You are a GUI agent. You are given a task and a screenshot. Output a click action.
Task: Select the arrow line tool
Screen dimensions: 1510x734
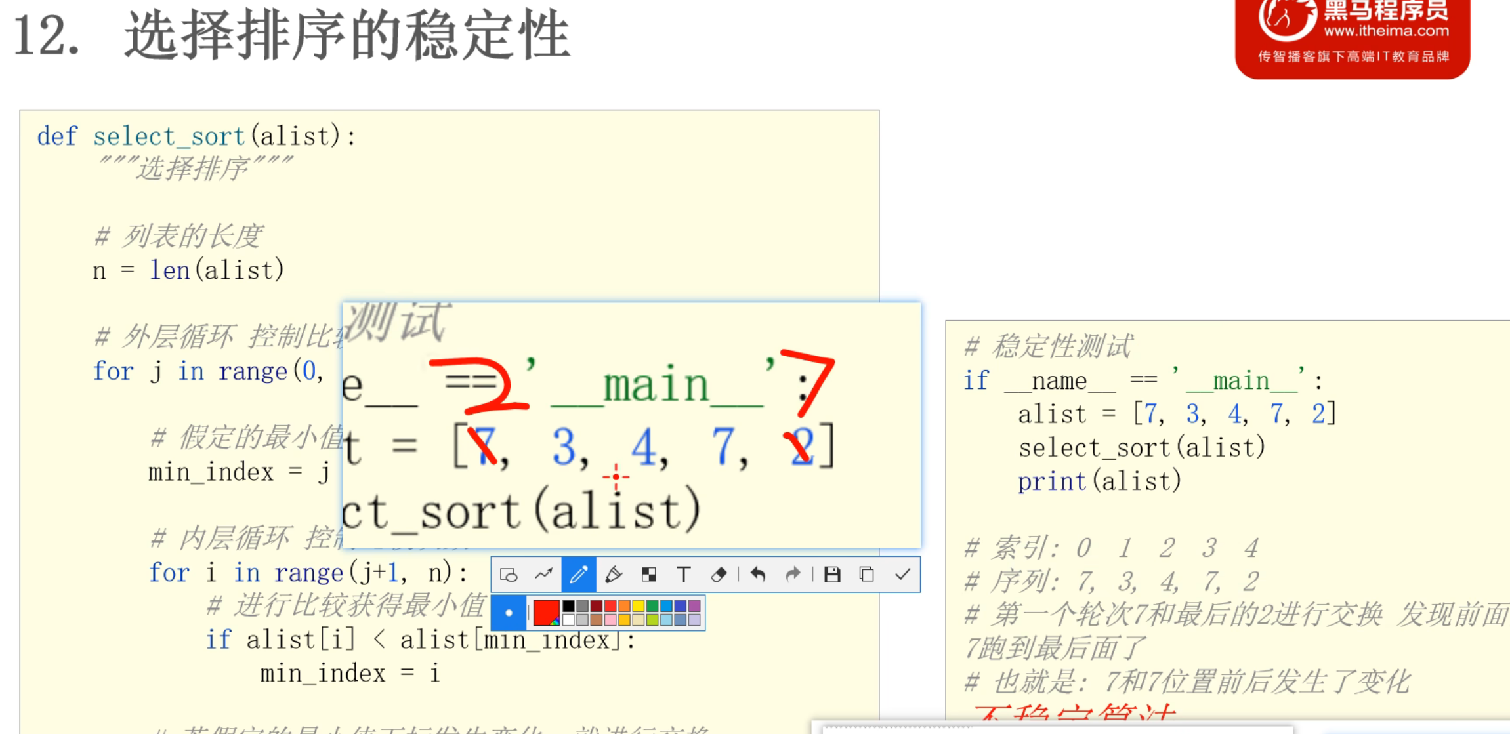pos(543,575)
